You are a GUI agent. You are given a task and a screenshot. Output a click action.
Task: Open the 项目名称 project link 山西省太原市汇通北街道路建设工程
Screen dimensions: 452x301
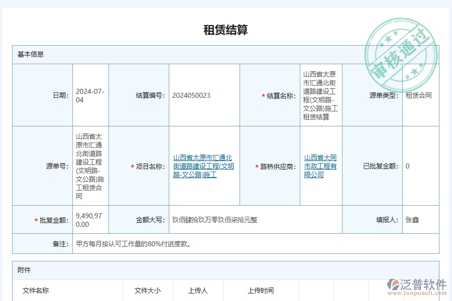203,166
